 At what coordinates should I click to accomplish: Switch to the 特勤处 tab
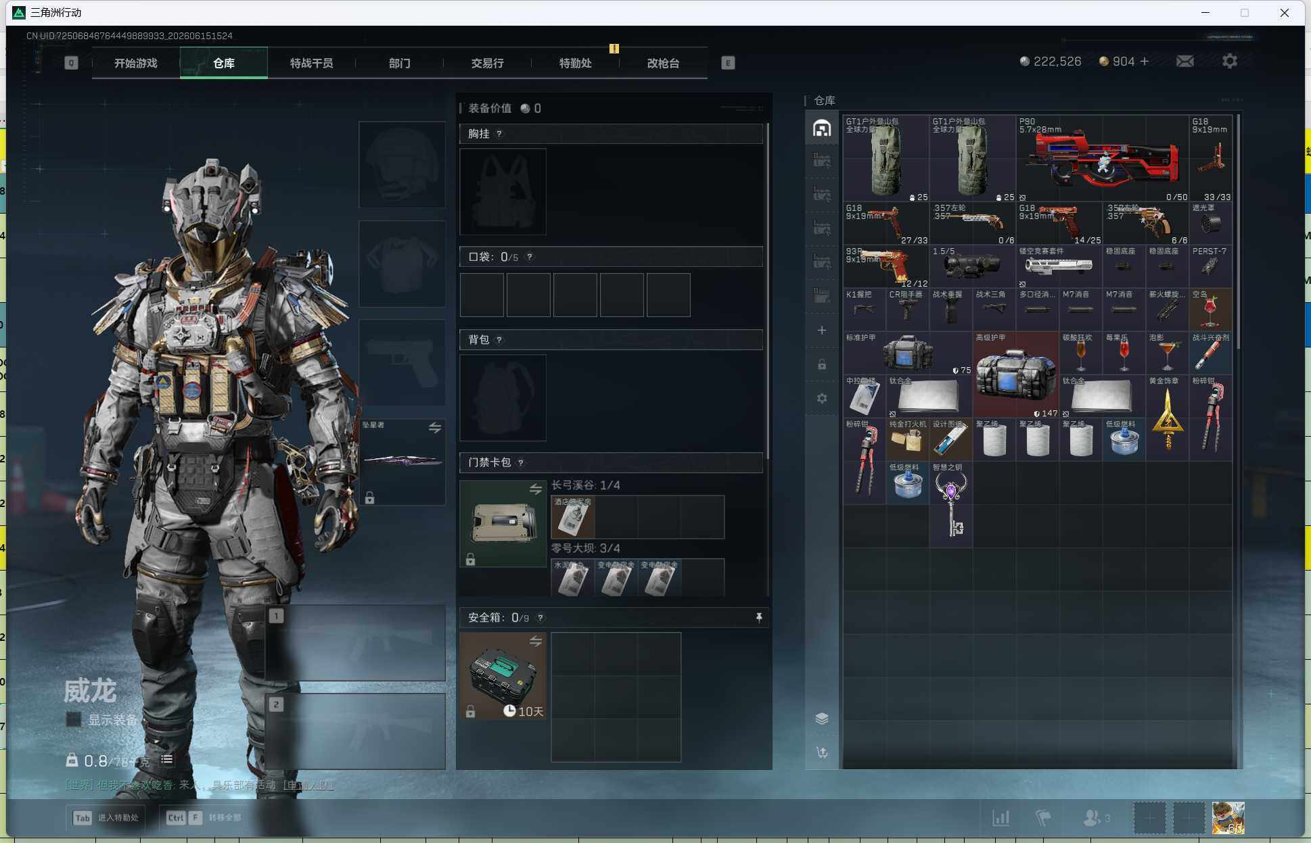[x=575, y=63]
